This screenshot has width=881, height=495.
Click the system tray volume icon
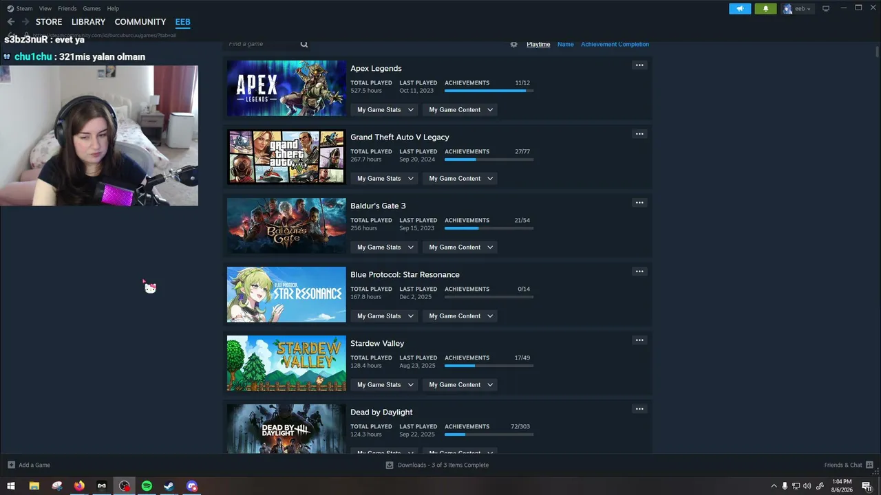807,486
